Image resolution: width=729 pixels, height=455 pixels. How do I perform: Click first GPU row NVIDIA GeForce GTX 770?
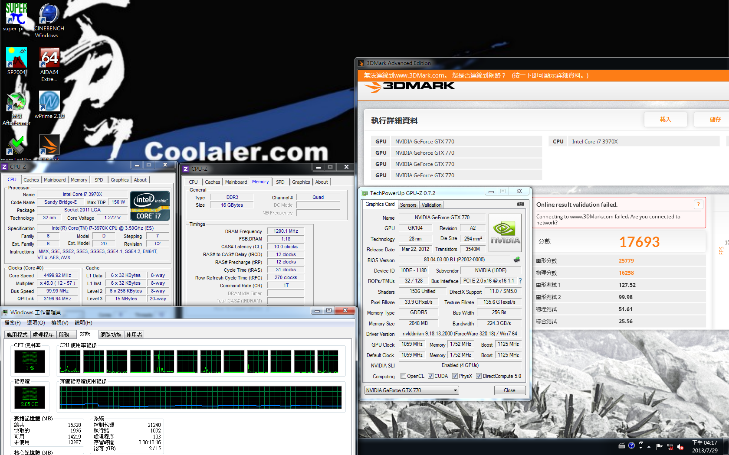coord(456,141)
